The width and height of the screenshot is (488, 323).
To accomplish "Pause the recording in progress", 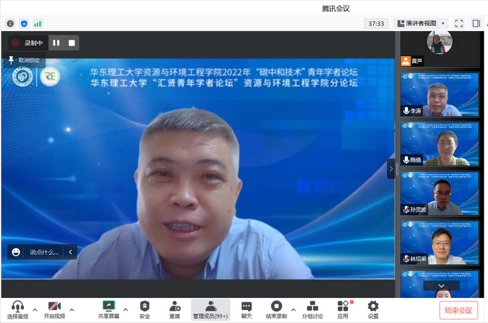I will tap(56, 43).
